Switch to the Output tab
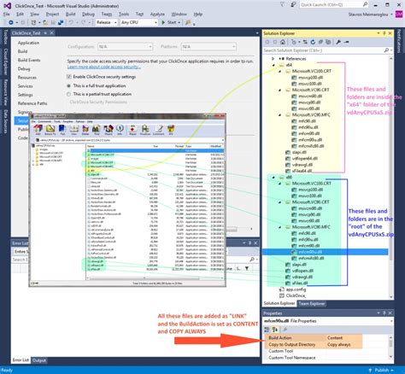 [x=39, y=360]
